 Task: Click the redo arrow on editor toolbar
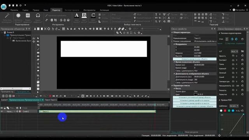tap(56, 29)
